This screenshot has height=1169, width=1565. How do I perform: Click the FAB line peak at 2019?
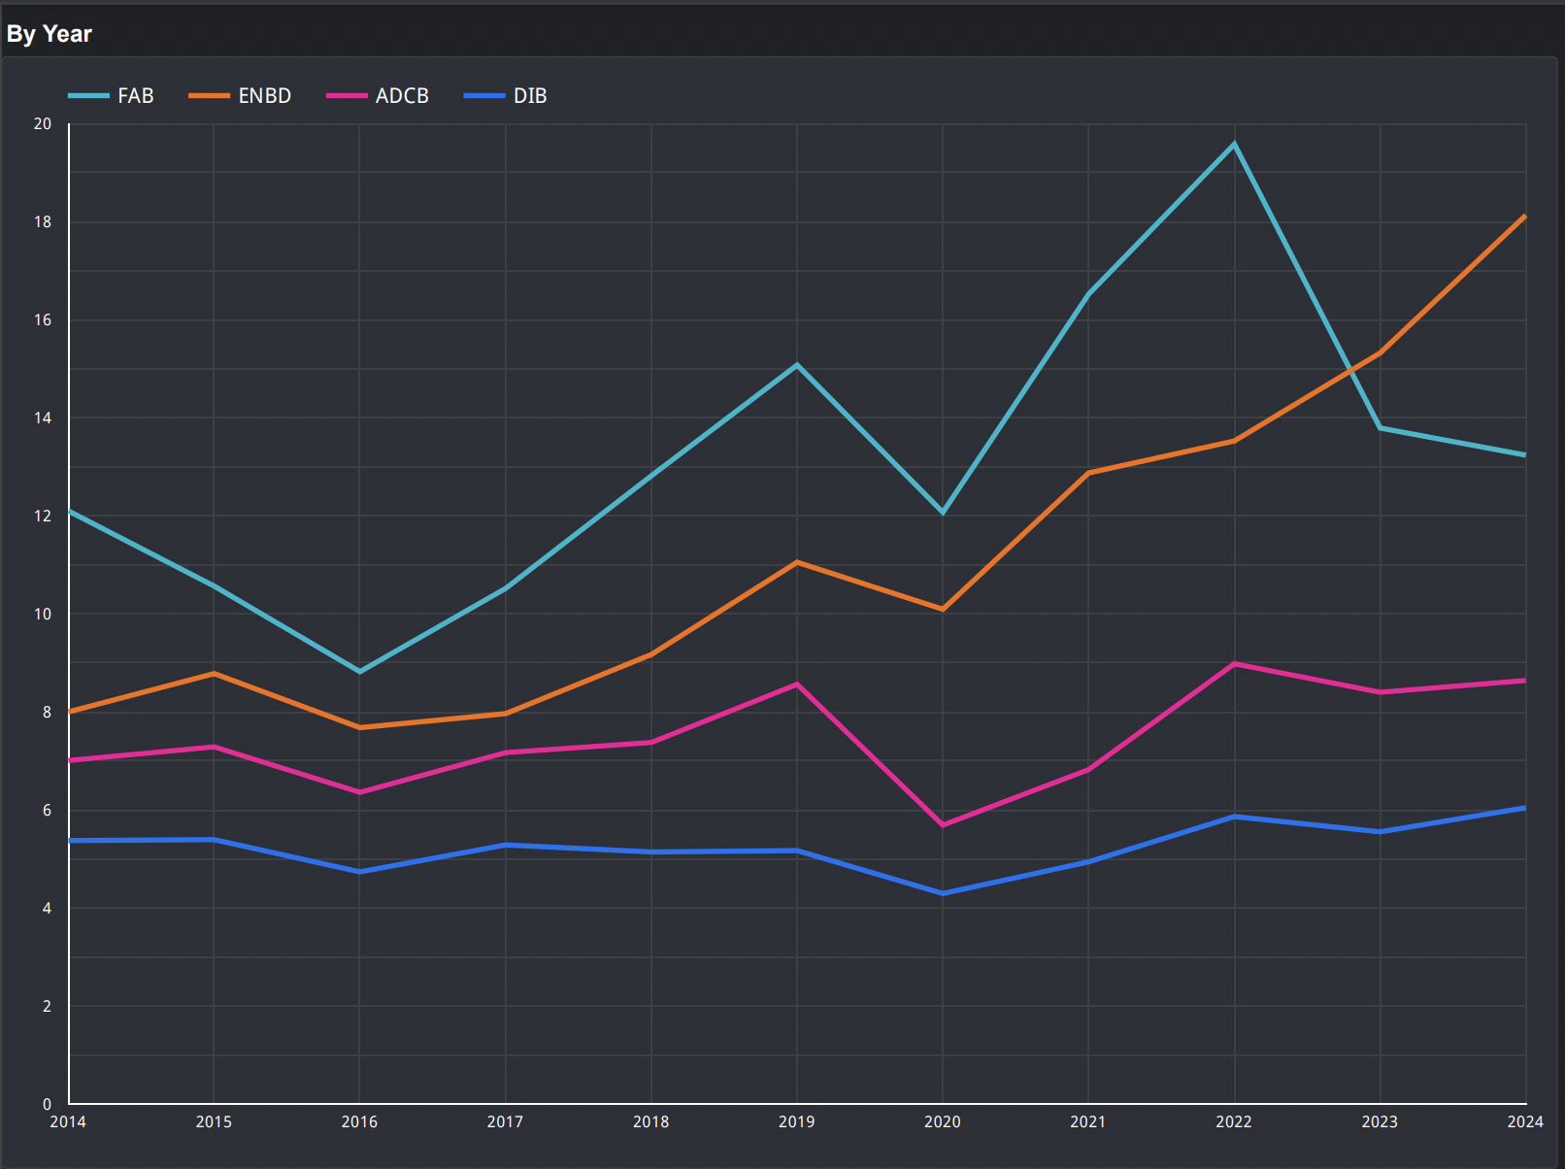pyautogui.click(x=797, y=365)
